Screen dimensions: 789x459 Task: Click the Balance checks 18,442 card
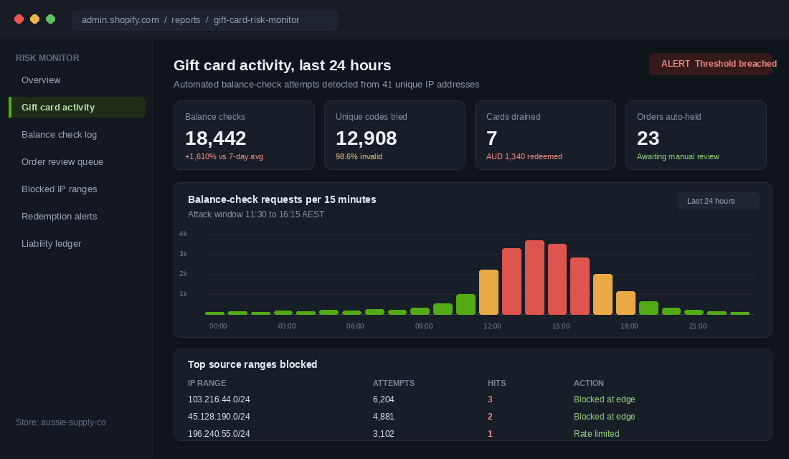[244, 135]
